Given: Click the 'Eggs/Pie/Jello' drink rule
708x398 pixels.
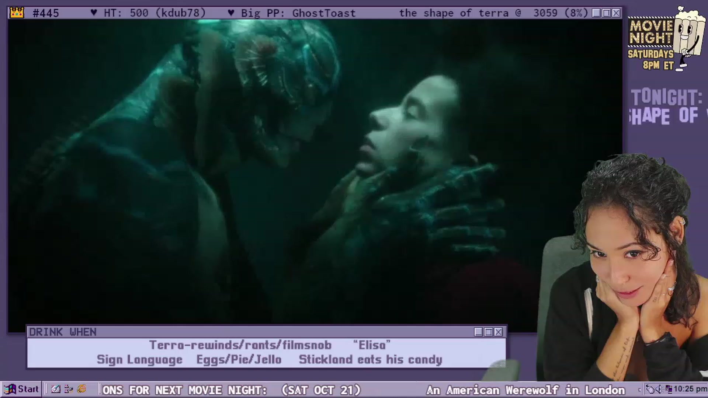Looking at the screenshot, I should click(x=239, y=360).
